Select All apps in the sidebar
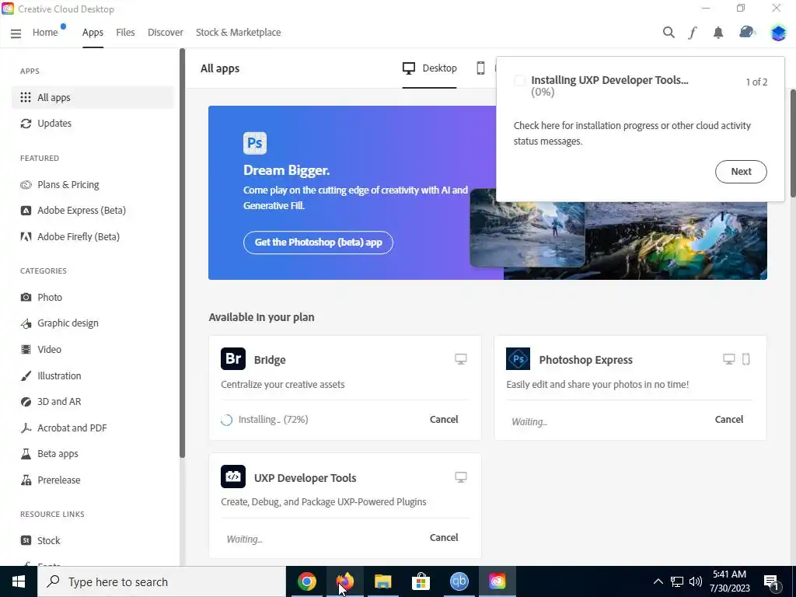This screenshot has width=796, height=597. click(x=93, y=97)
